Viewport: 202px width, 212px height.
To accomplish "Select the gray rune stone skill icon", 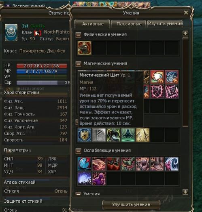I will point(99,135).
